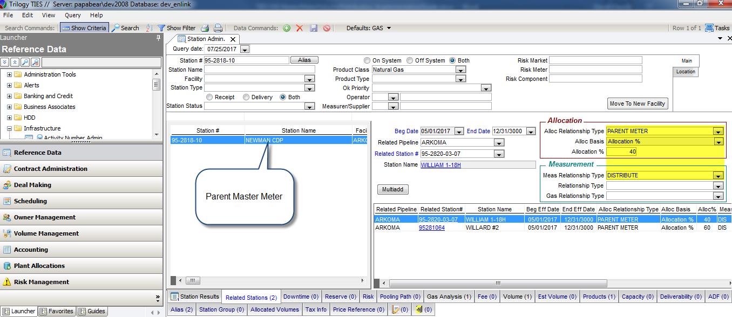Open the WILLIAM 1-18H station name link
This screenshot has height=317, width=732.
click(440, 165)
